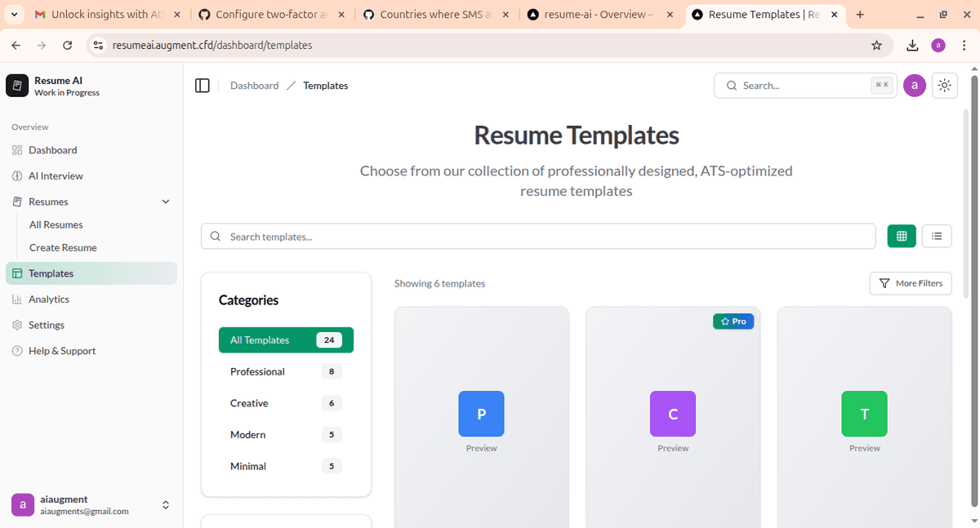Click the light/dark theme toggle
The width and height of the screenshot is (980, 528).
945,86
